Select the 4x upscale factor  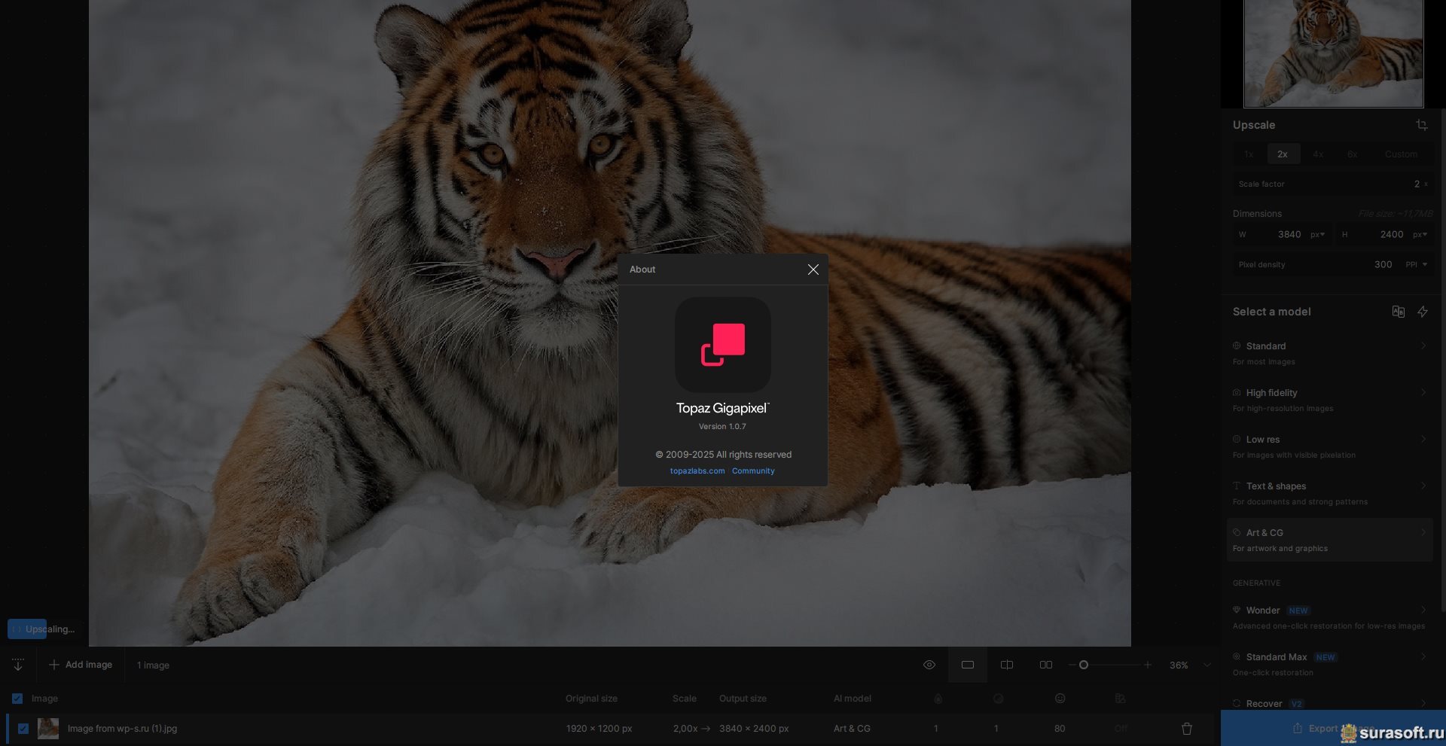pyautogui.click(x=1318, y=154)
